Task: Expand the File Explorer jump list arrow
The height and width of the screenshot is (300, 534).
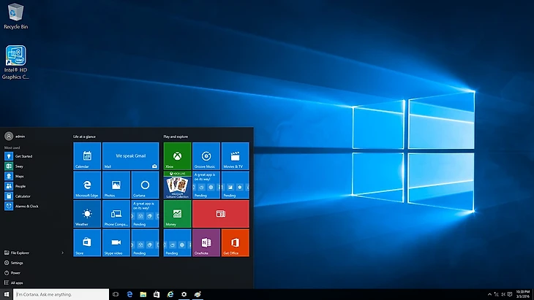Action: (63, 253)
